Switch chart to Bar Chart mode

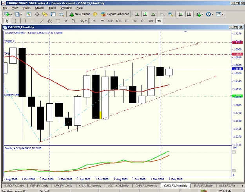pos(137,14)
